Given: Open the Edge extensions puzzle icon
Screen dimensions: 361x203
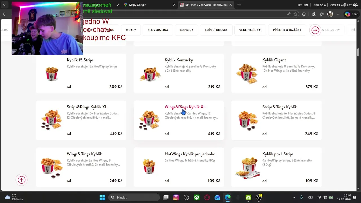Looking at the screenshot, I should (x=304, y=14).
